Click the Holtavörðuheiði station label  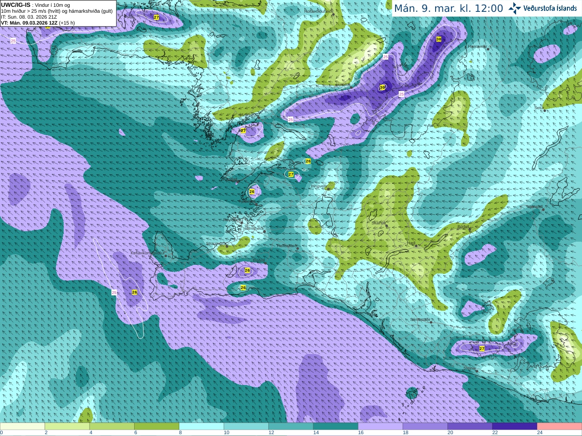click(x=318, y=11)
